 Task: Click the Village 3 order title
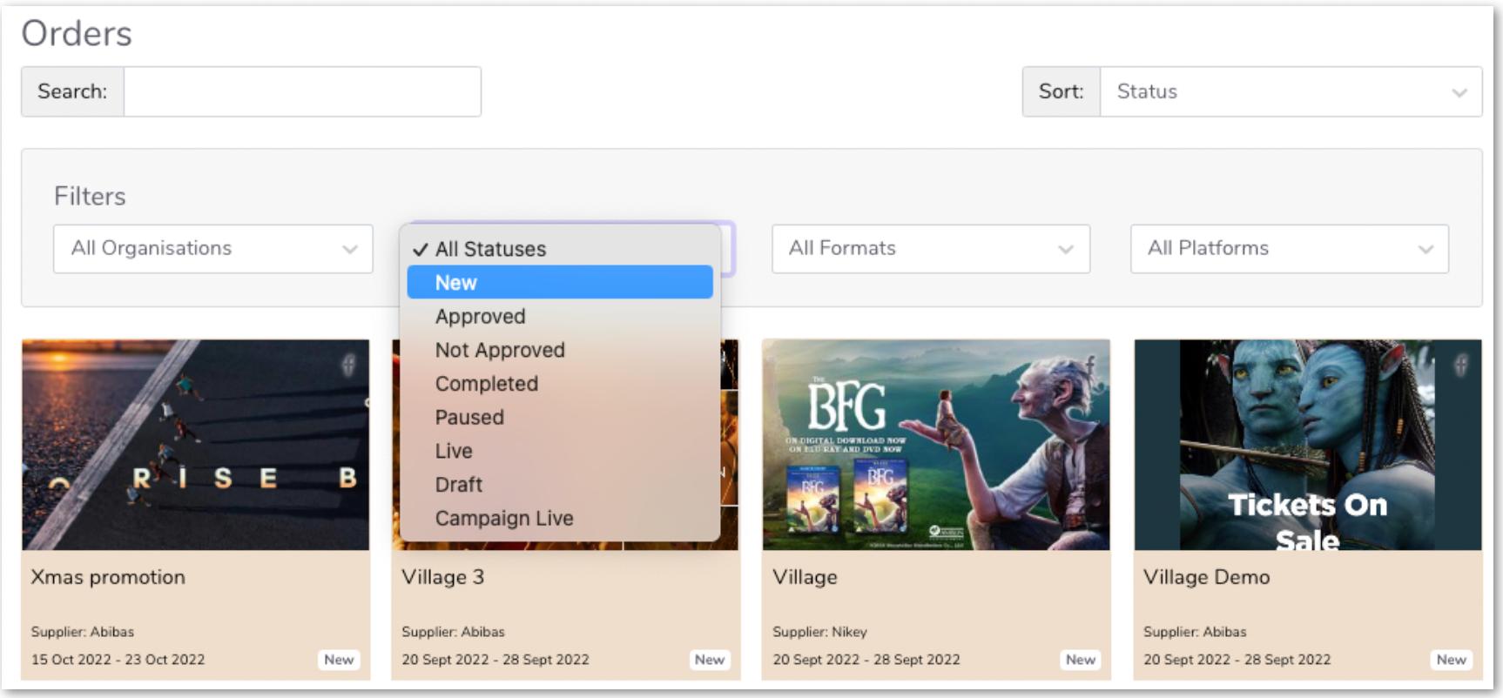coord(442,577)
